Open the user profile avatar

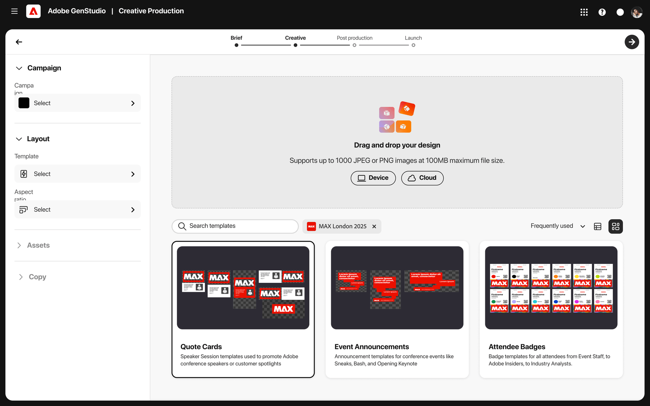(637, 12)
